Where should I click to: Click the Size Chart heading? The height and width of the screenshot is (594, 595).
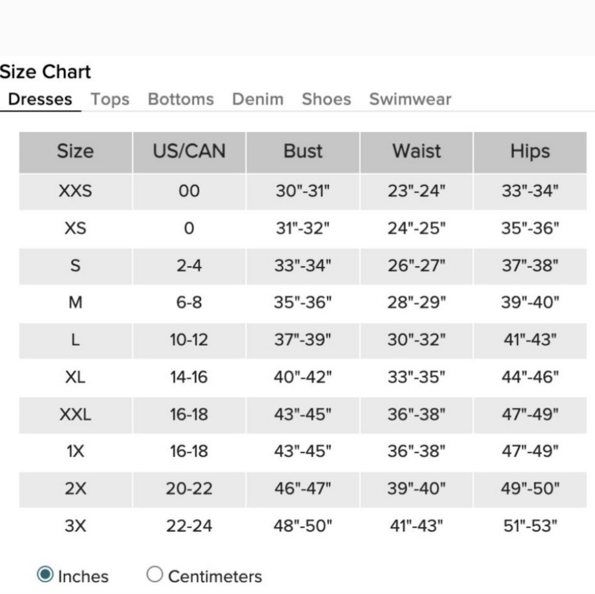point(45,71)
